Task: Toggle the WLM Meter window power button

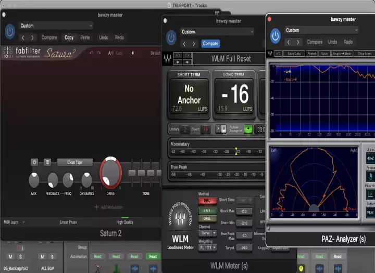Action: click(x=171, y=37)
